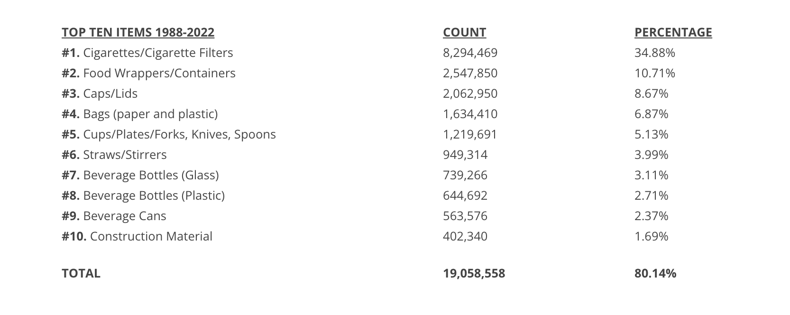The height and width of the screenshot is (315, 790).
Task: Select the 1.69% percentage value
Action: pos(652,236)
